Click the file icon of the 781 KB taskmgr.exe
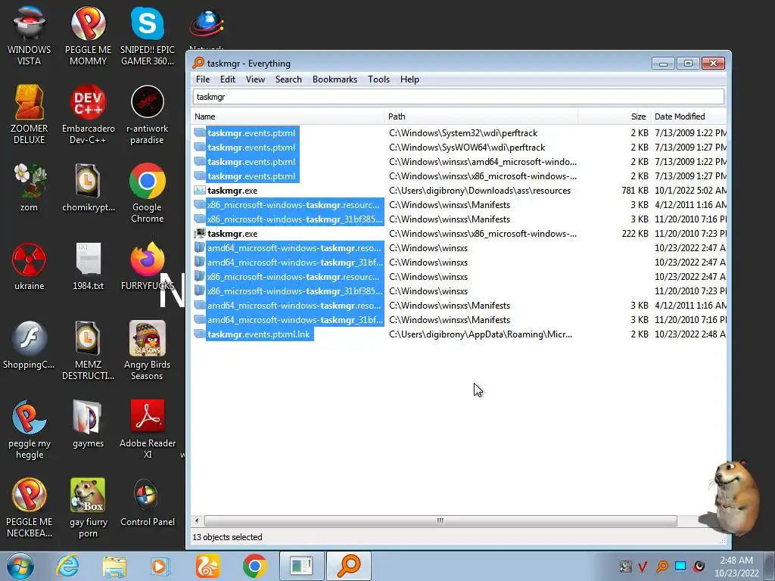This screenshot has width=775, height=581. [x=200, y=191]
